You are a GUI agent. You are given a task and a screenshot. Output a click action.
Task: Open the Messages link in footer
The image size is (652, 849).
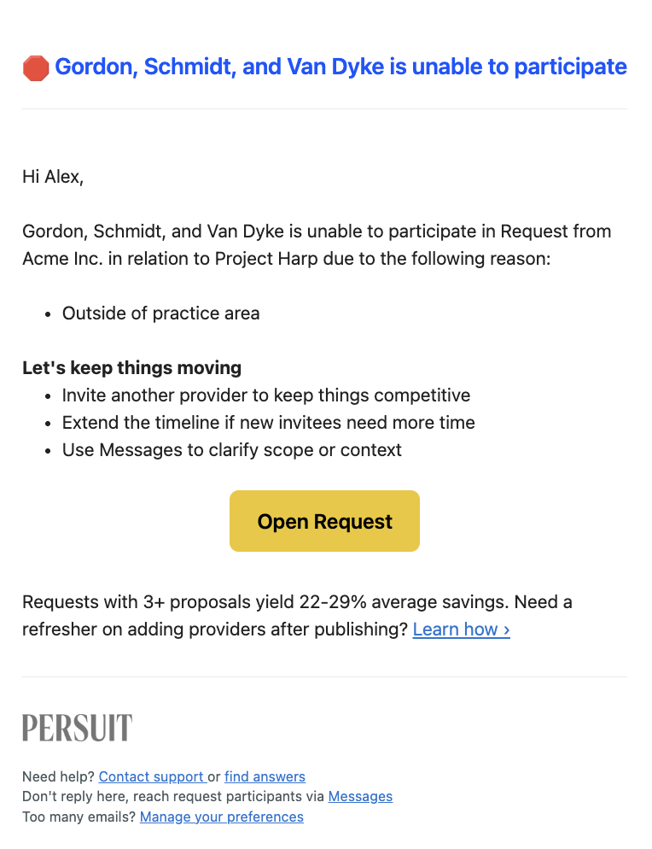click(360, 797)
